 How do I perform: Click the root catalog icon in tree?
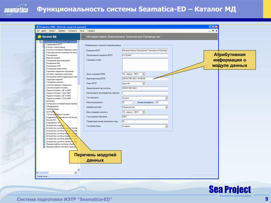pyautogui.click(x=41, y=42)
